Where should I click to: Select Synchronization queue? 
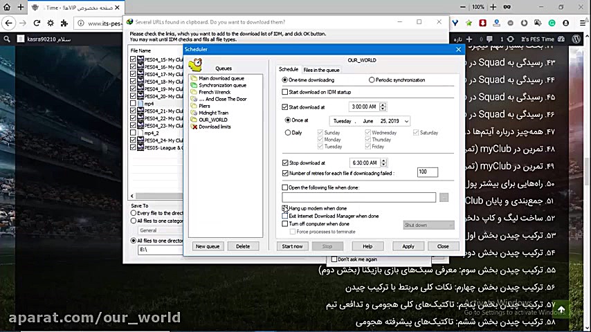coord(222,85)
